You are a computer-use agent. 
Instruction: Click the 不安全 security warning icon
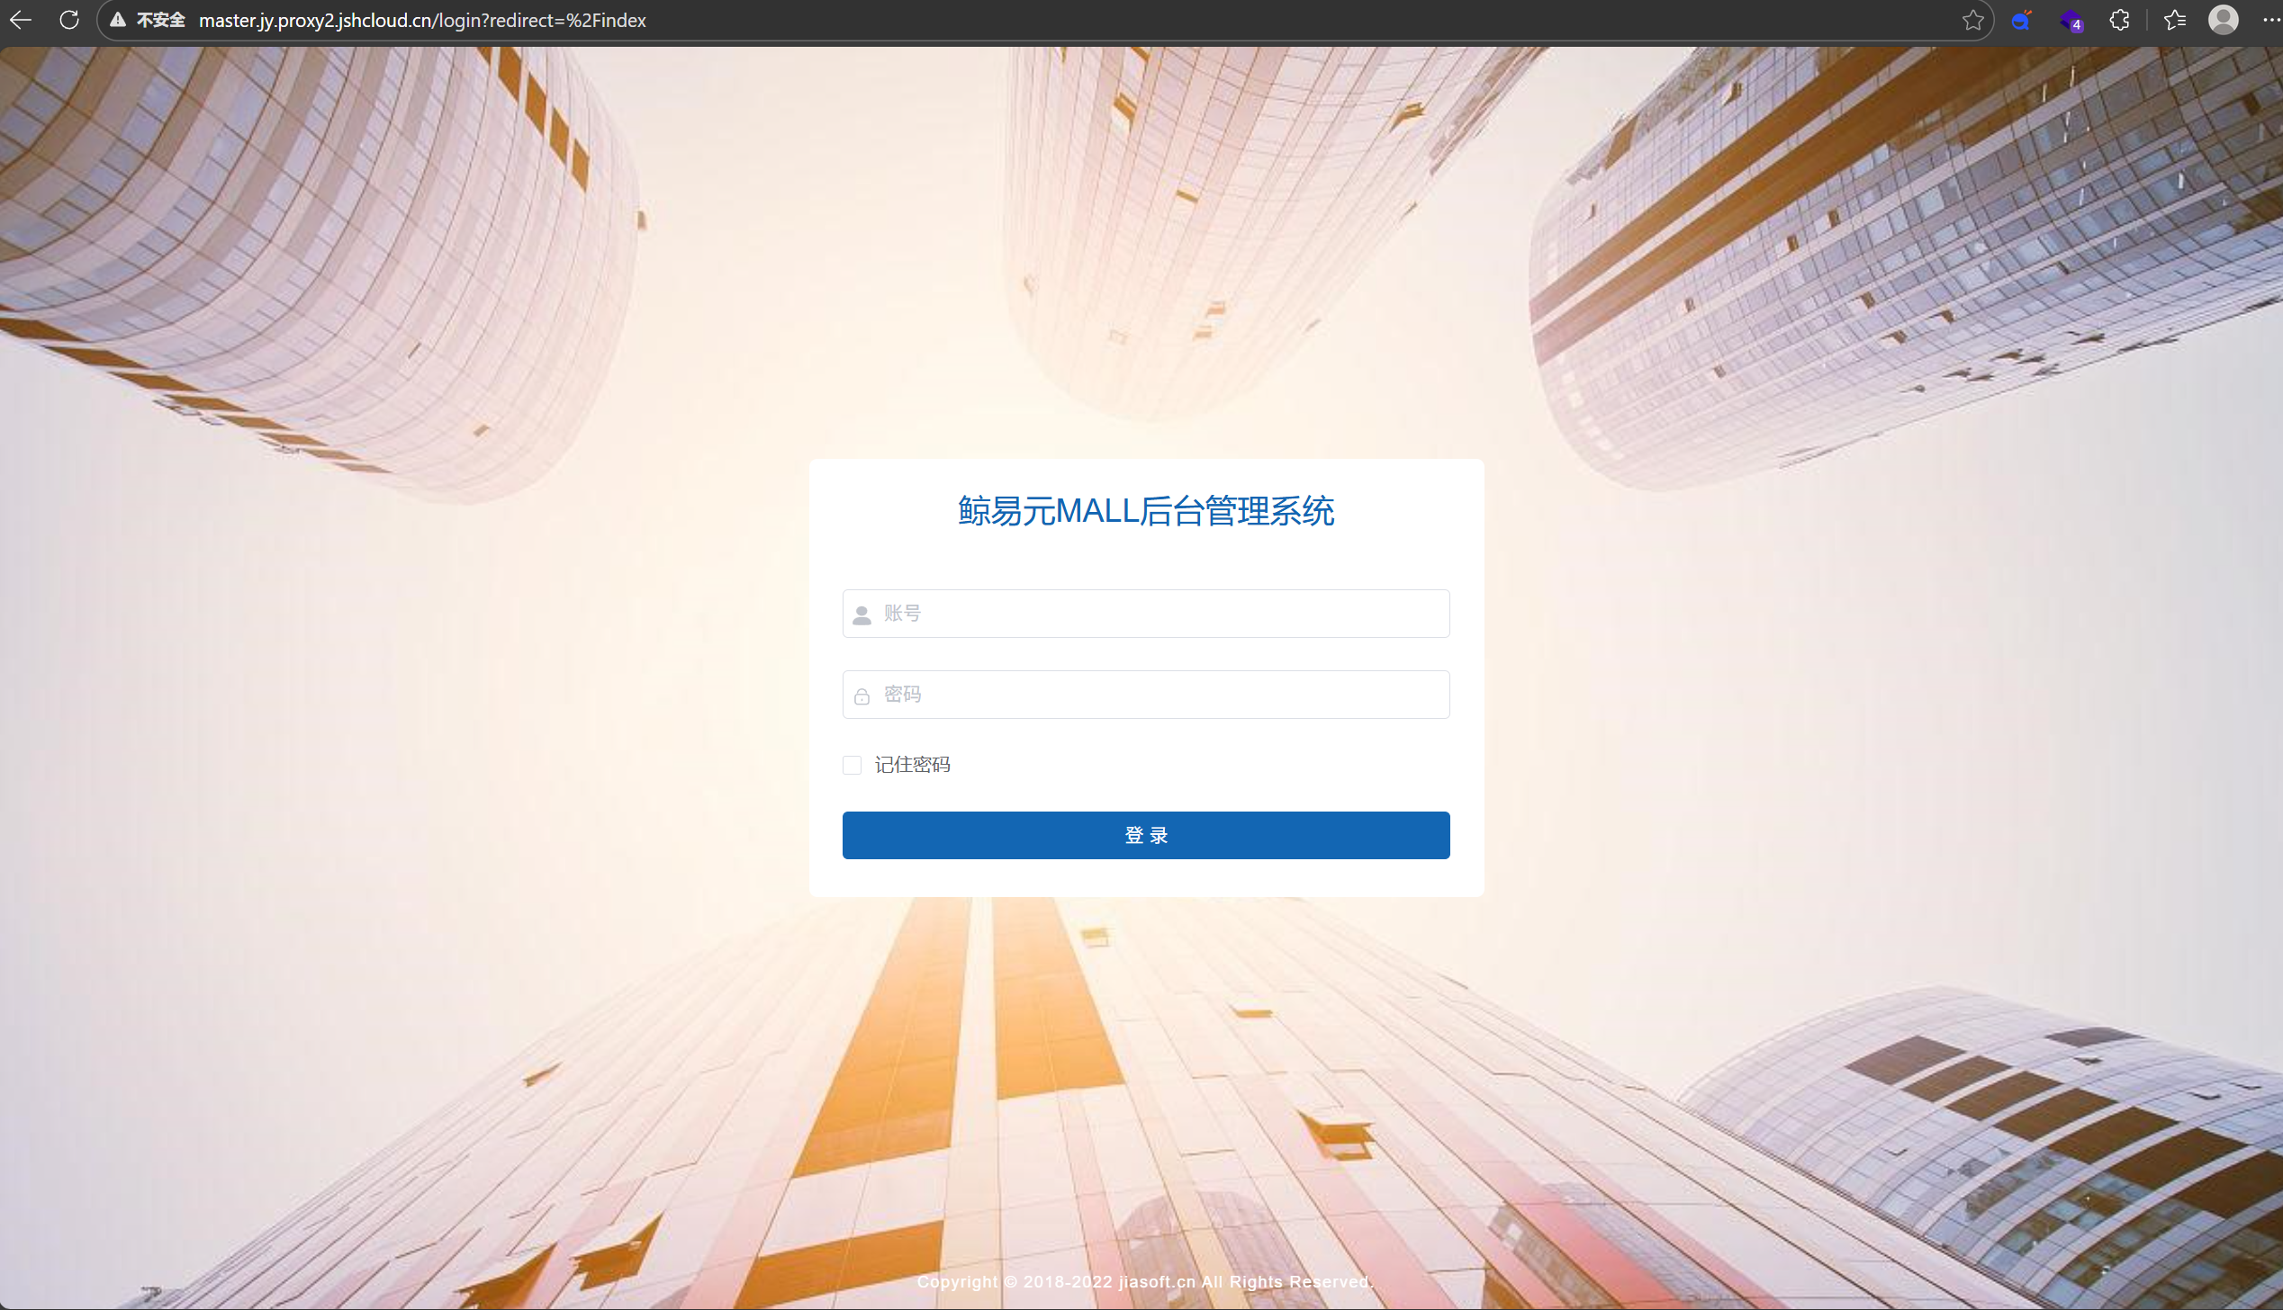(118, 20)
